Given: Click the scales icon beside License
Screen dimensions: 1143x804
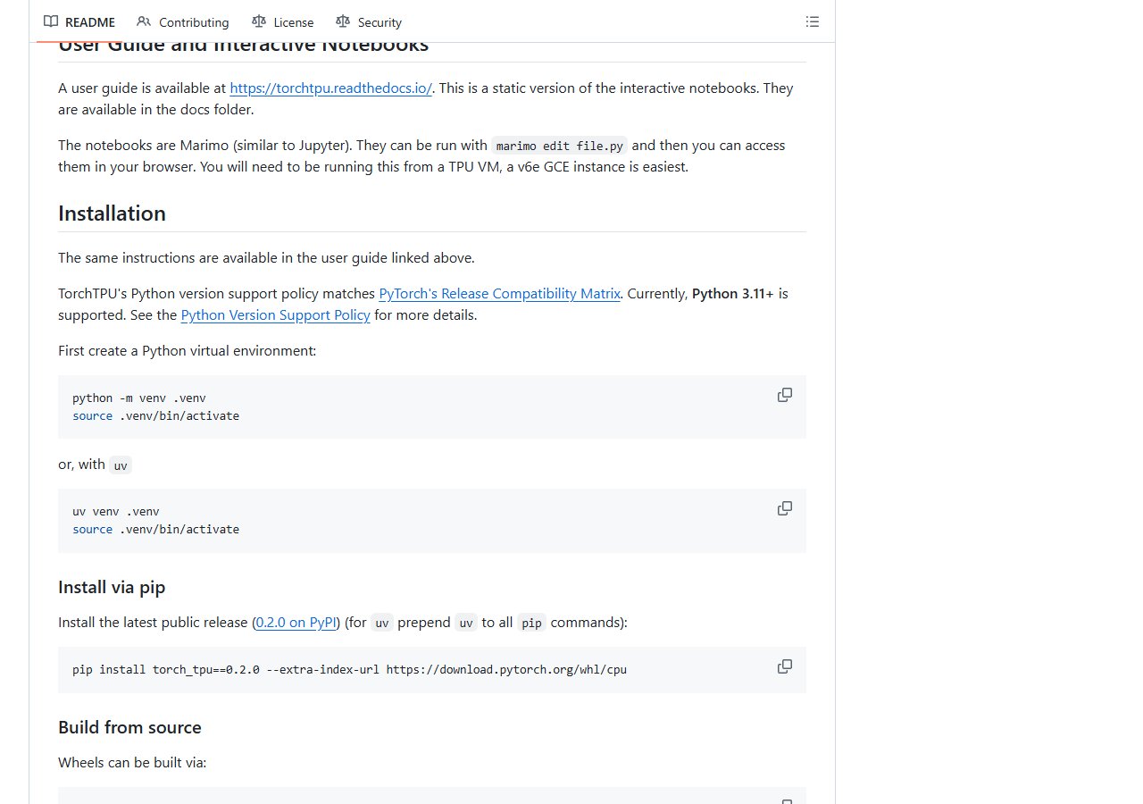Looking at the screenshot, I should coord(259,21).
